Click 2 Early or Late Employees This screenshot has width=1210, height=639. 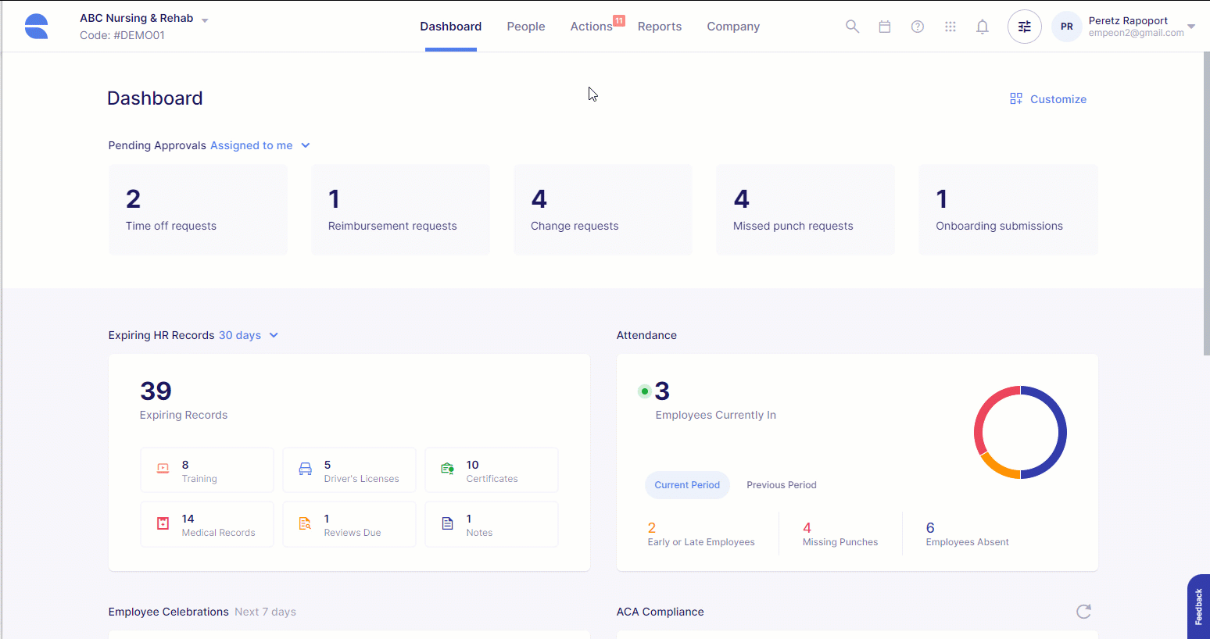[701, 534]
